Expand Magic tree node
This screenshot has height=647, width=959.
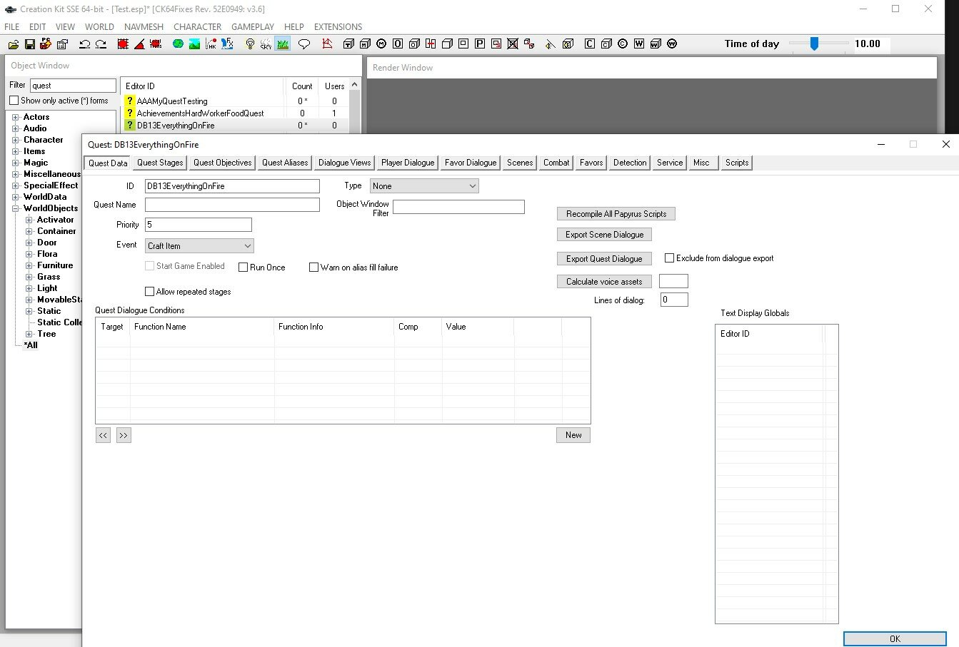click(16, 163)
